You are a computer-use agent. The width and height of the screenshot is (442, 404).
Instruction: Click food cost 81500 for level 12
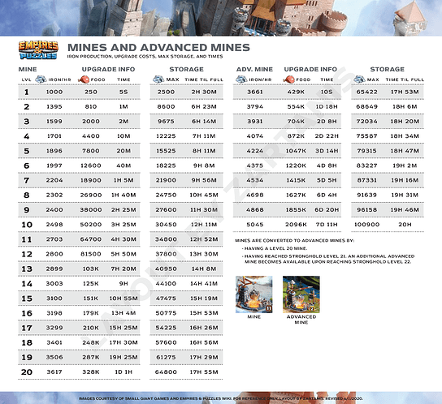(x=91, y=254)
